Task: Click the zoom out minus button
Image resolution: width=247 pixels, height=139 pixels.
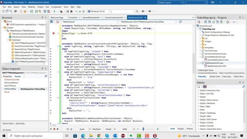Action: click(138, 129)
